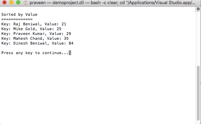Click the split pane icon at top right
This screenshot has height=124, width=201.
click(198, 9)
